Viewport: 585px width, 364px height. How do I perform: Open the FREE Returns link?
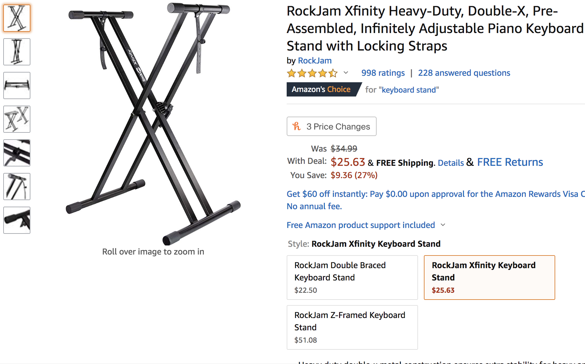click(510, 162)
